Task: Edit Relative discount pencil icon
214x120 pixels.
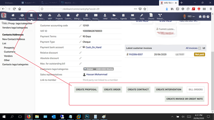Action: click(80, 53)
